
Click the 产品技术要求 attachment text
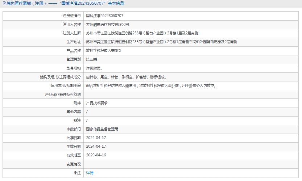pyautogui.click(x=96, y=103)
